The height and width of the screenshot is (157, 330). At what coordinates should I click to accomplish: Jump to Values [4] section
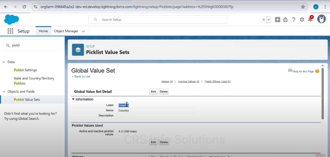(167, 81)
